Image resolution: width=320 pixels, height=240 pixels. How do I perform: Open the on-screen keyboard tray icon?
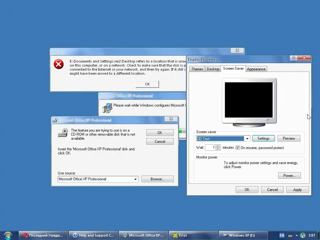[290, 236]
